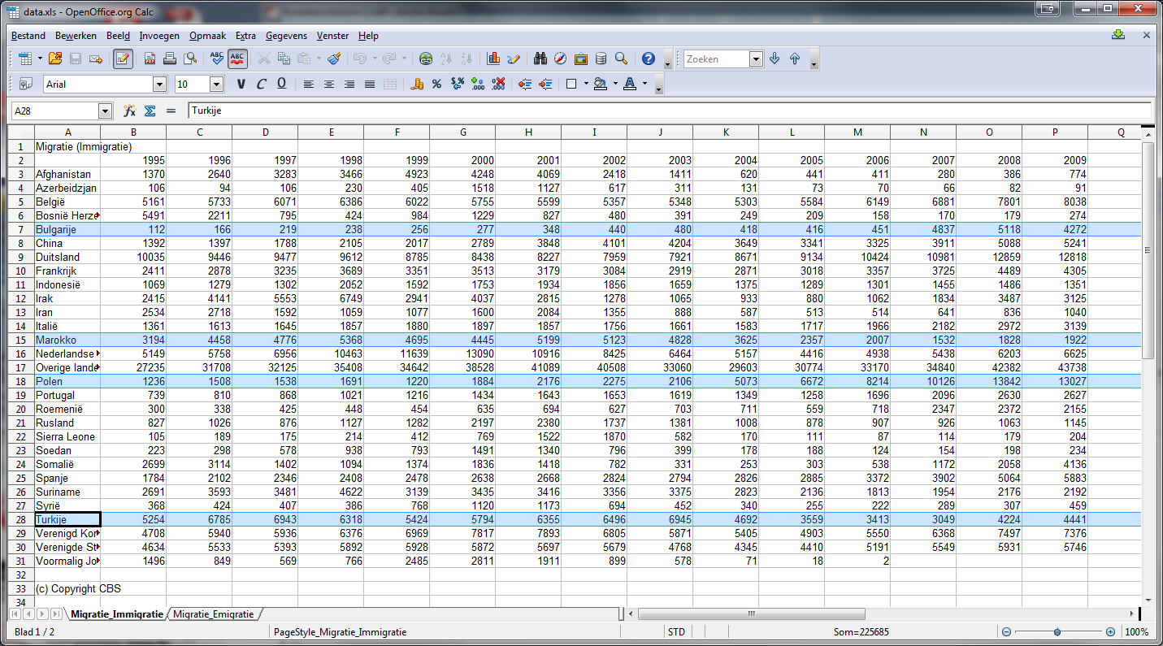Add a decimal place

coord(477,84)
